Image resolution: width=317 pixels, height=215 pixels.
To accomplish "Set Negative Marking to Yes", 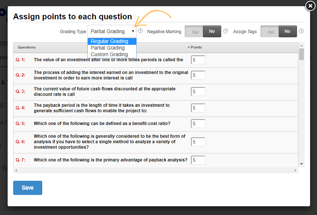I will pyautogui.click(x=194, y=31).
